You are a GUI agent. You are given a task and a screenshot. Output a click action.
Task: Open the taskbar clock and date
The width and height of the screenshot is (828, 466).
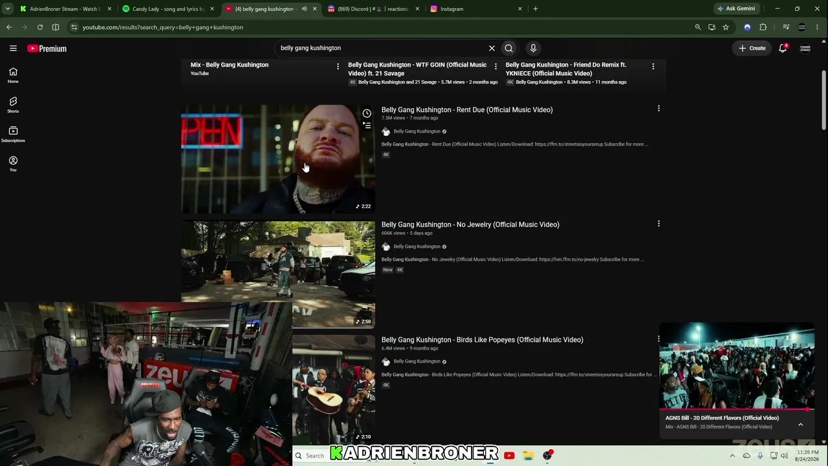tap(807, 456)
